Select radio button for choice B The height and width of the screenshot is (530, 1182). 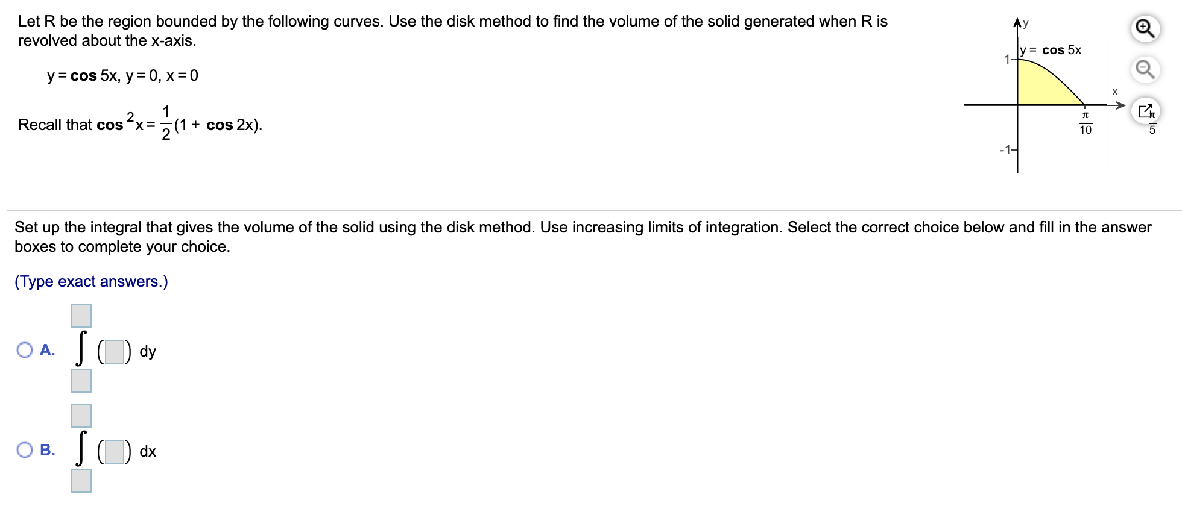click(x=25, y=449)
